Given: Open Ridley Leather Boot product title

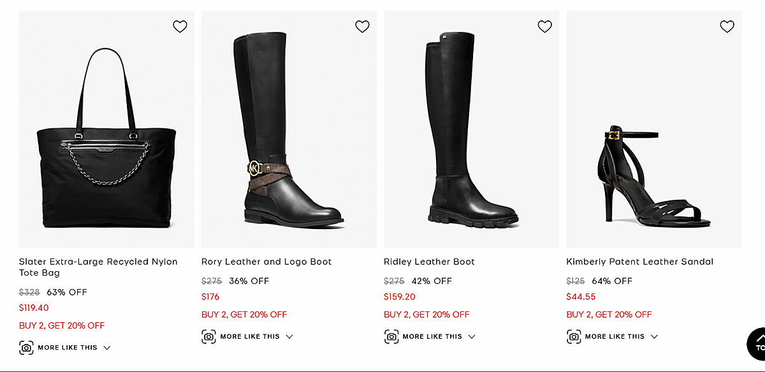Looking at the screenshot, I should (429, 262).
